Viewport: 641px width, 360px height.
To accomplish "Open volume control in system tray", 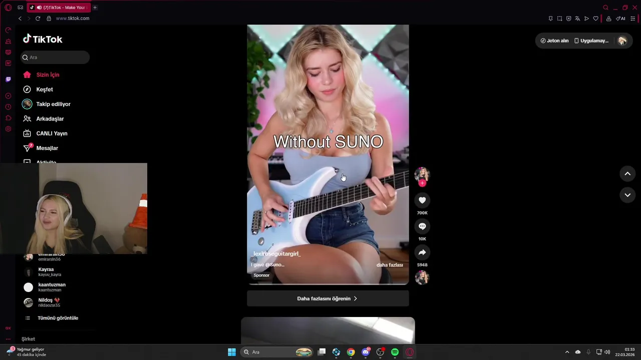I will (607, 352).
